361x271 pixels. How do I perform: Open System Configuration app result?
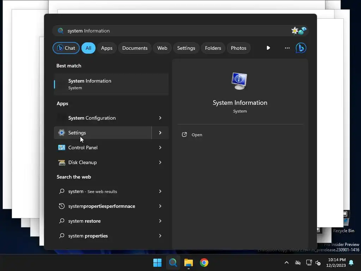coord(103,118)
